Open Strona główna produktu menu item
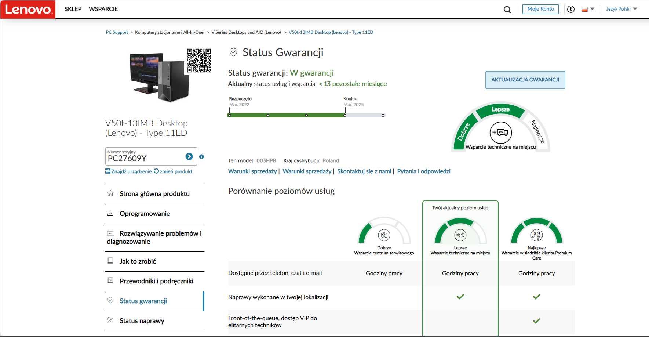Screen dimensions: 649x337 coord(154,194)
